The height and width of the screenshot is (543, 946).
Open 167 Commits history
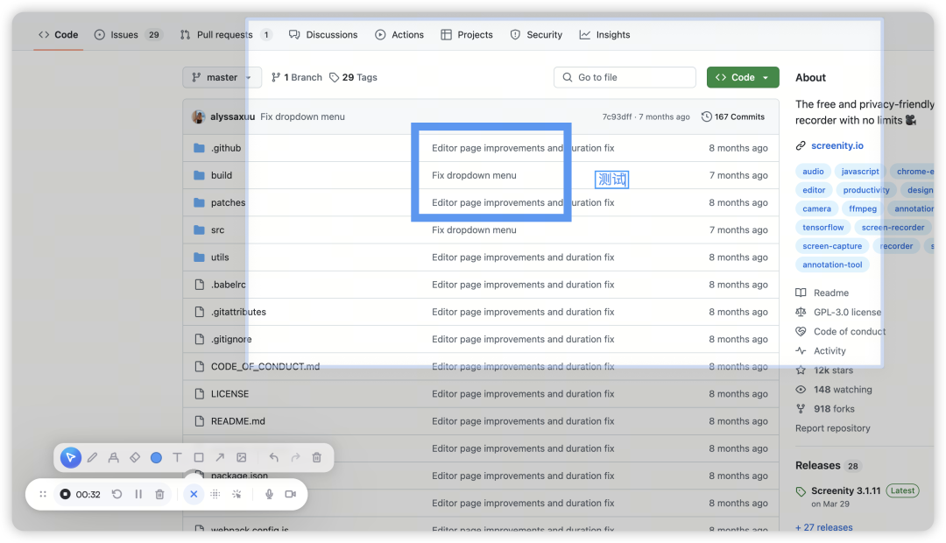click(733, 117)
